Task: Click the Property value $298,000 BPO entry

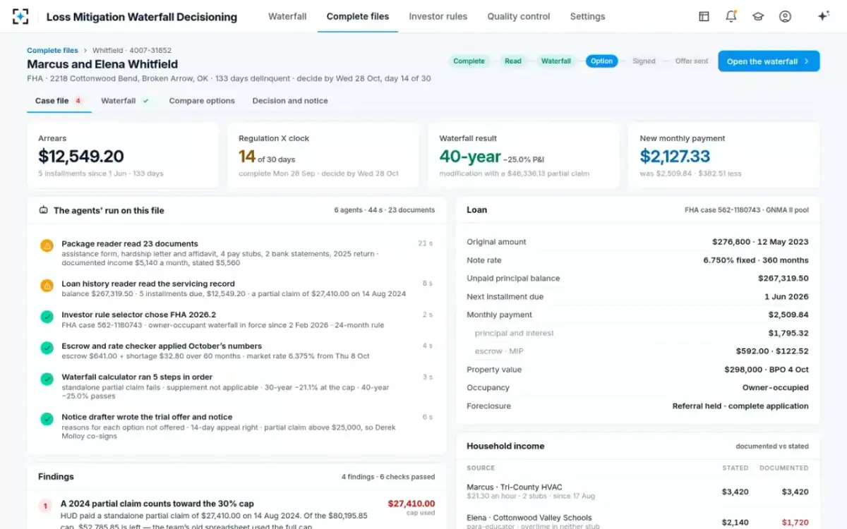Action: (x=767, y=370)
